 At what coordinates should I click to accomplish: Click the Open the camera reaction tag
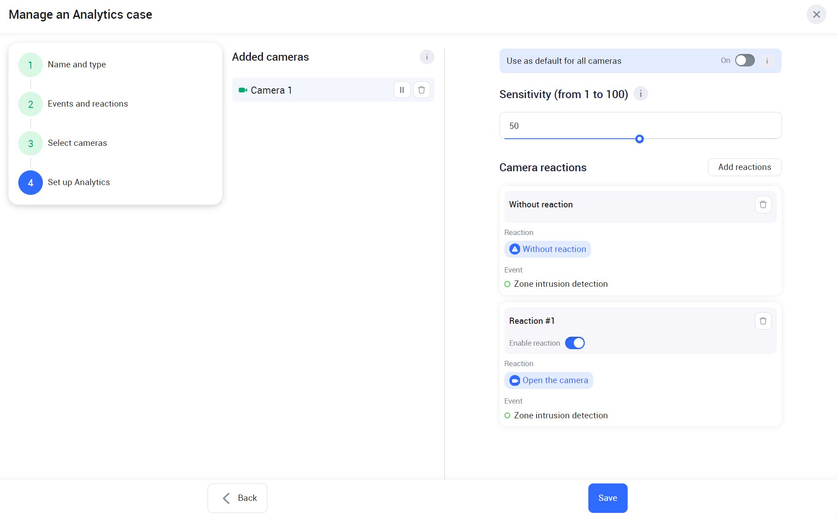click(x=549, y=380)
